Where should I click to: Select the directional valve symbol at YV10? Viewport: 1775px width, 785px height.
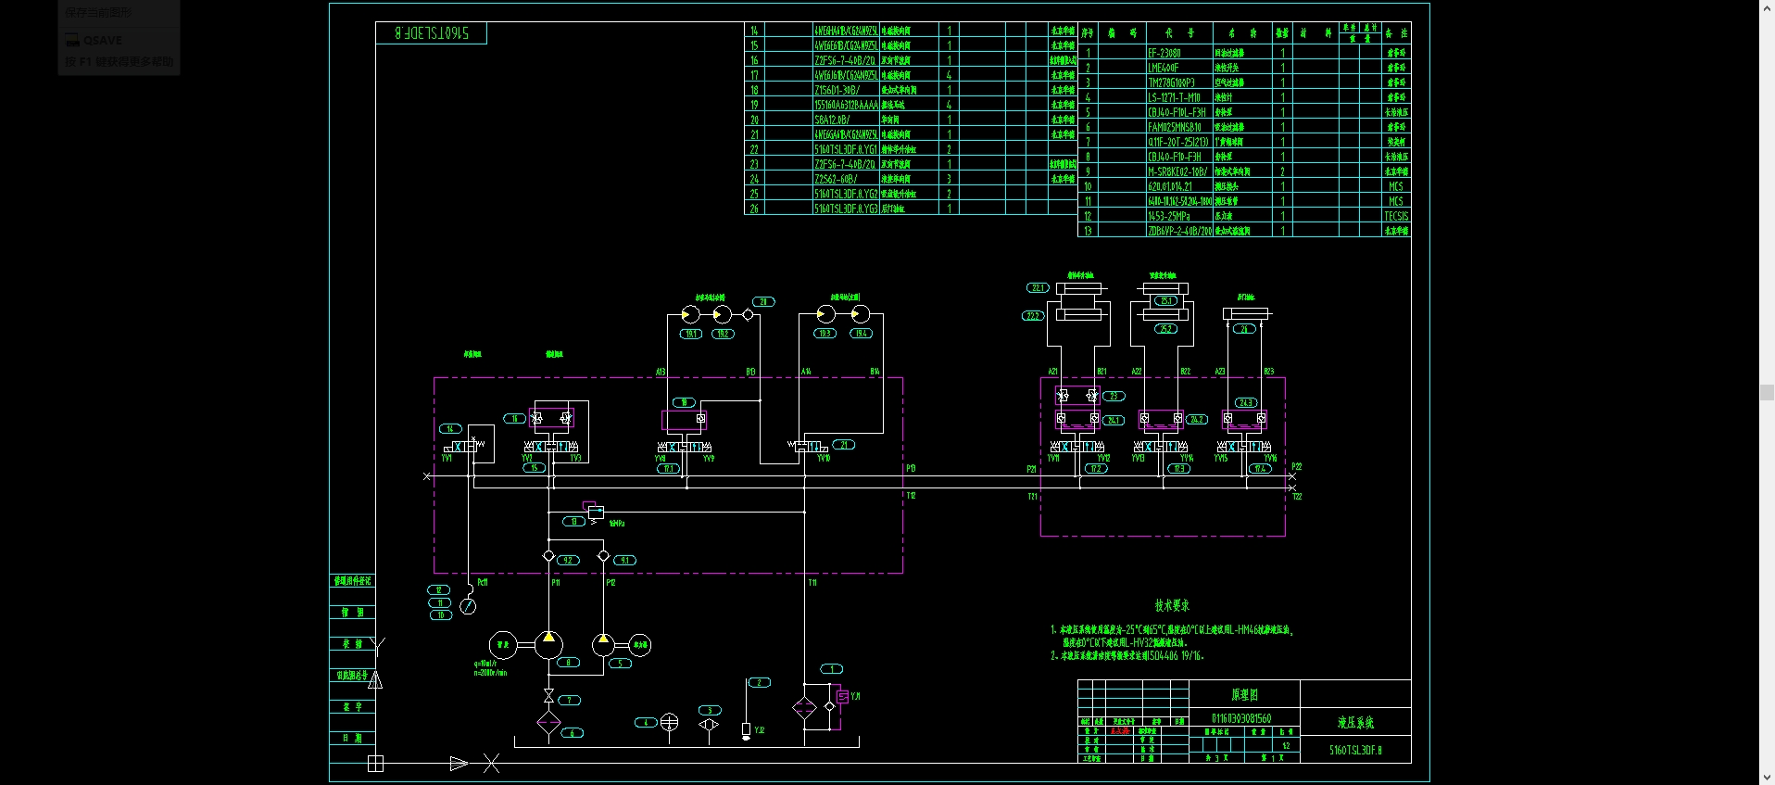coord(808,447)
